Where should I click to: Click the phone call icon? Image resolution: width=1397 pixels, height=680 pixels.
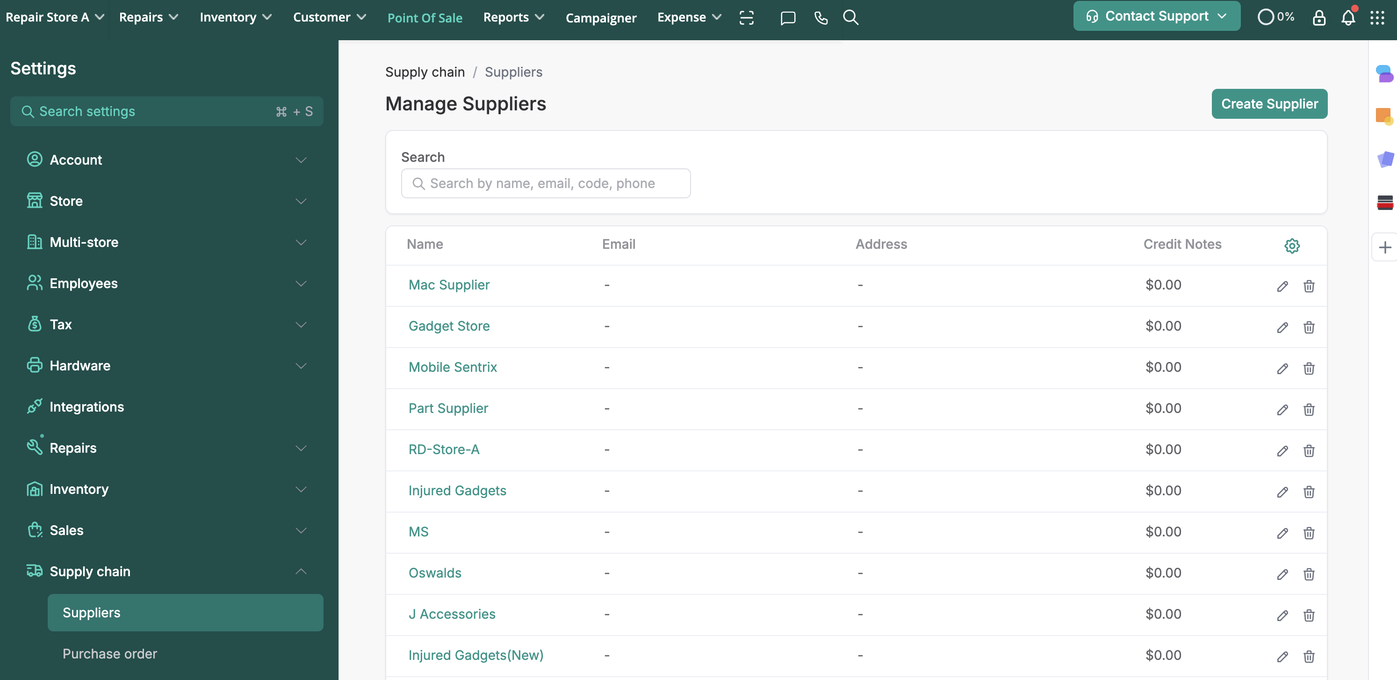pyautogui.click(x=821, y=18)
